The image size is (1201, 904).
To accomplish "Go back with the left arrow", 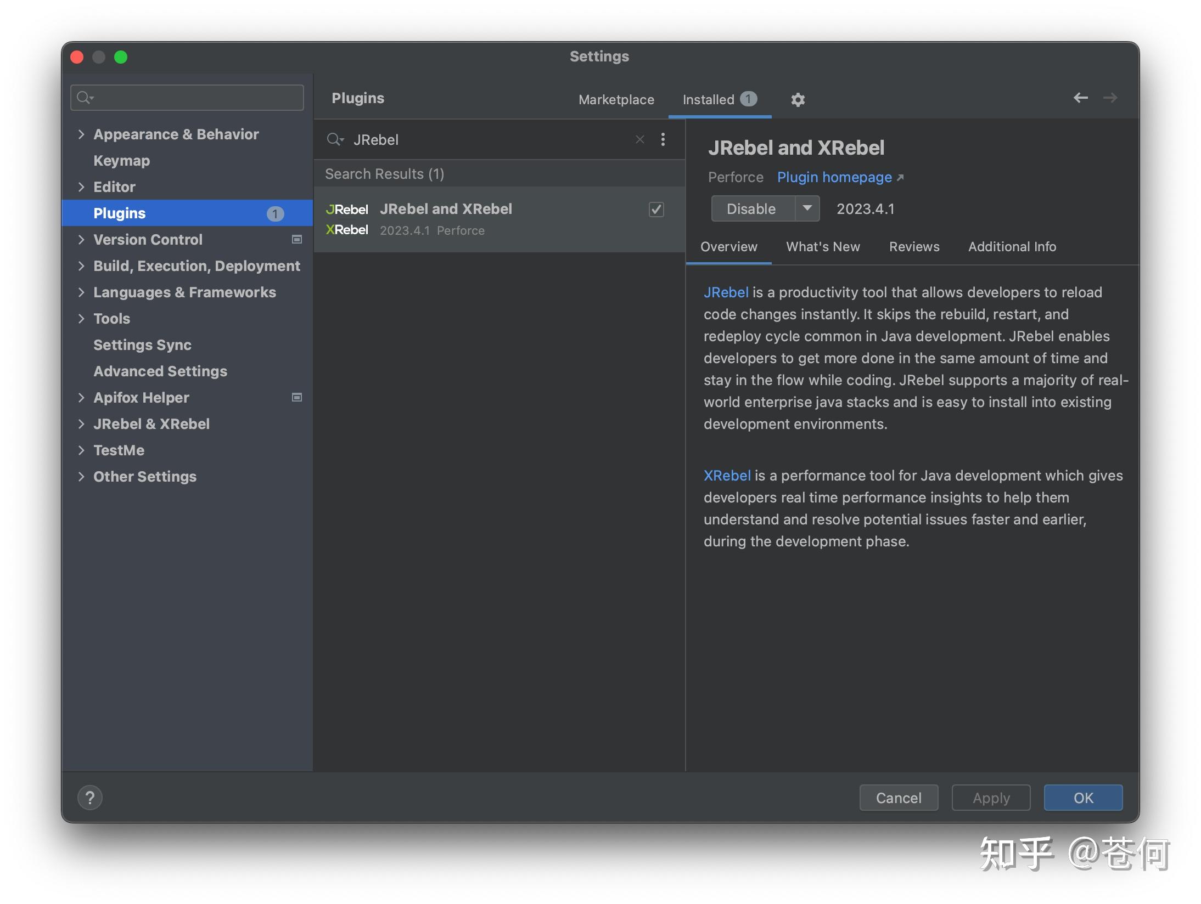I will [1080, 98].
